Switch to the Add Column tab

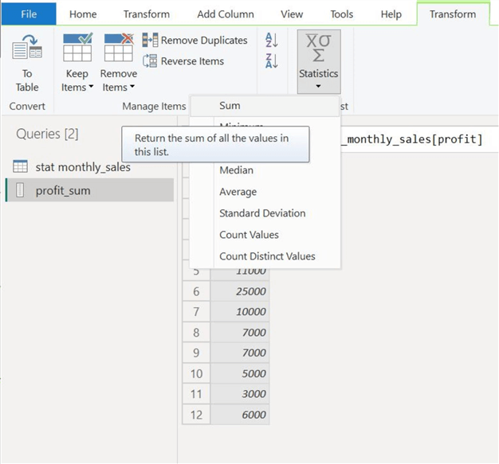[226, 14]
